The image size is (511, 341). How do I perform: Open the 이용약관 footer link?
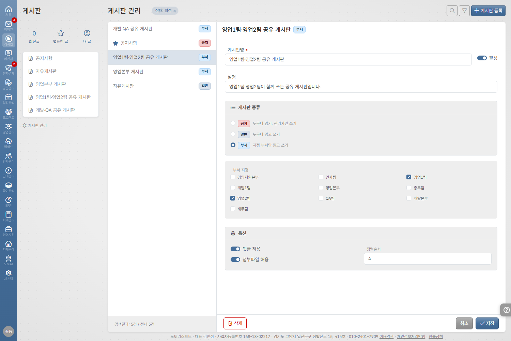click(386, 337)
